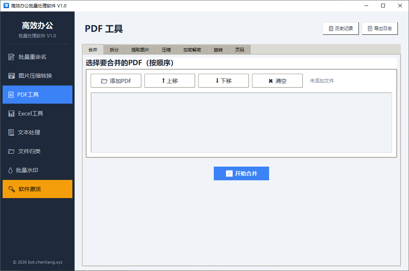Maximize the application window
409x271 pixels.
383,6
